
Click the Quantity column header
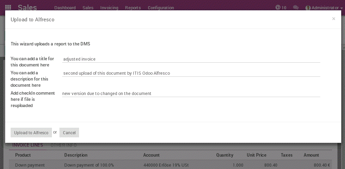click(x=225, y=155)
